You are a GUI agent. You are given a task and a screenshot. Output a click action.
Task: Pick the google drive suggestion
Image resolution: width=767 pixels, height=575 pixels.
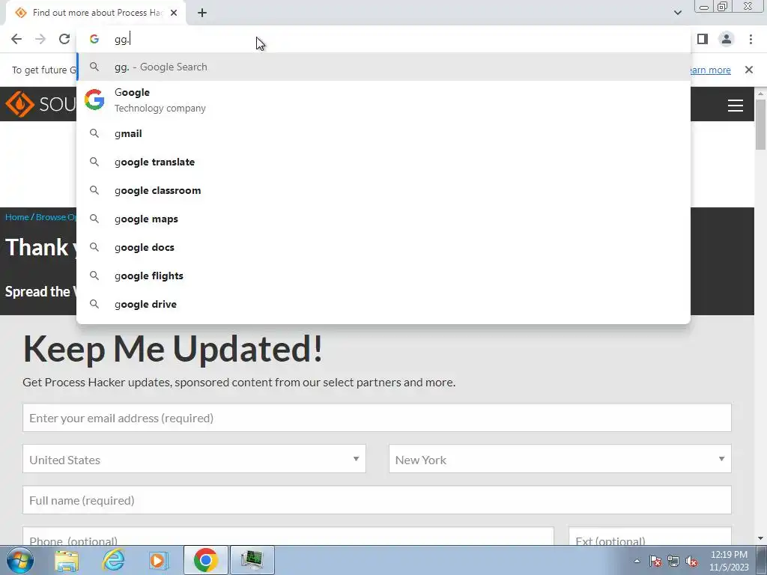(x=383, y=304)
